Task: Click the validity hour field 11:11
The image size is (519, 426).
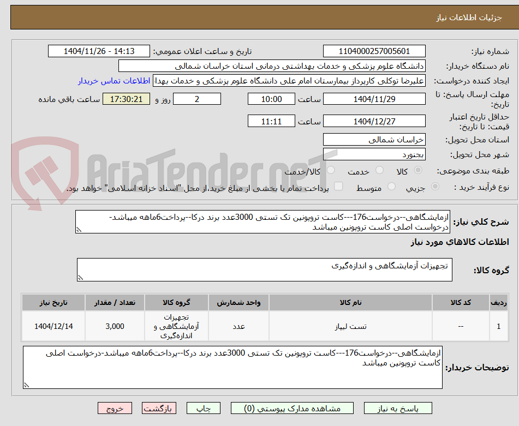Action: 271,121
